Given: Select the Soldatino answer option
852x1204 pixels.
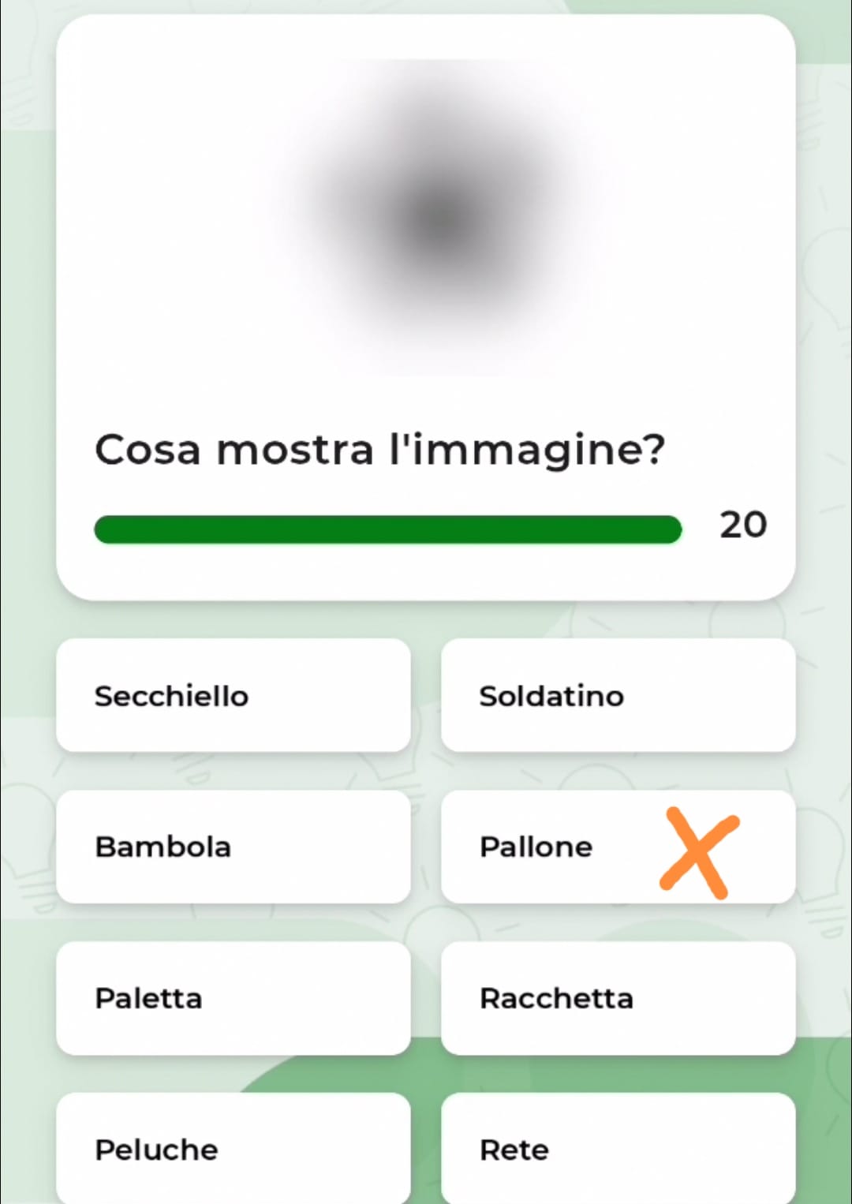Looking at the screenshot, I should [x=618, y=695].
